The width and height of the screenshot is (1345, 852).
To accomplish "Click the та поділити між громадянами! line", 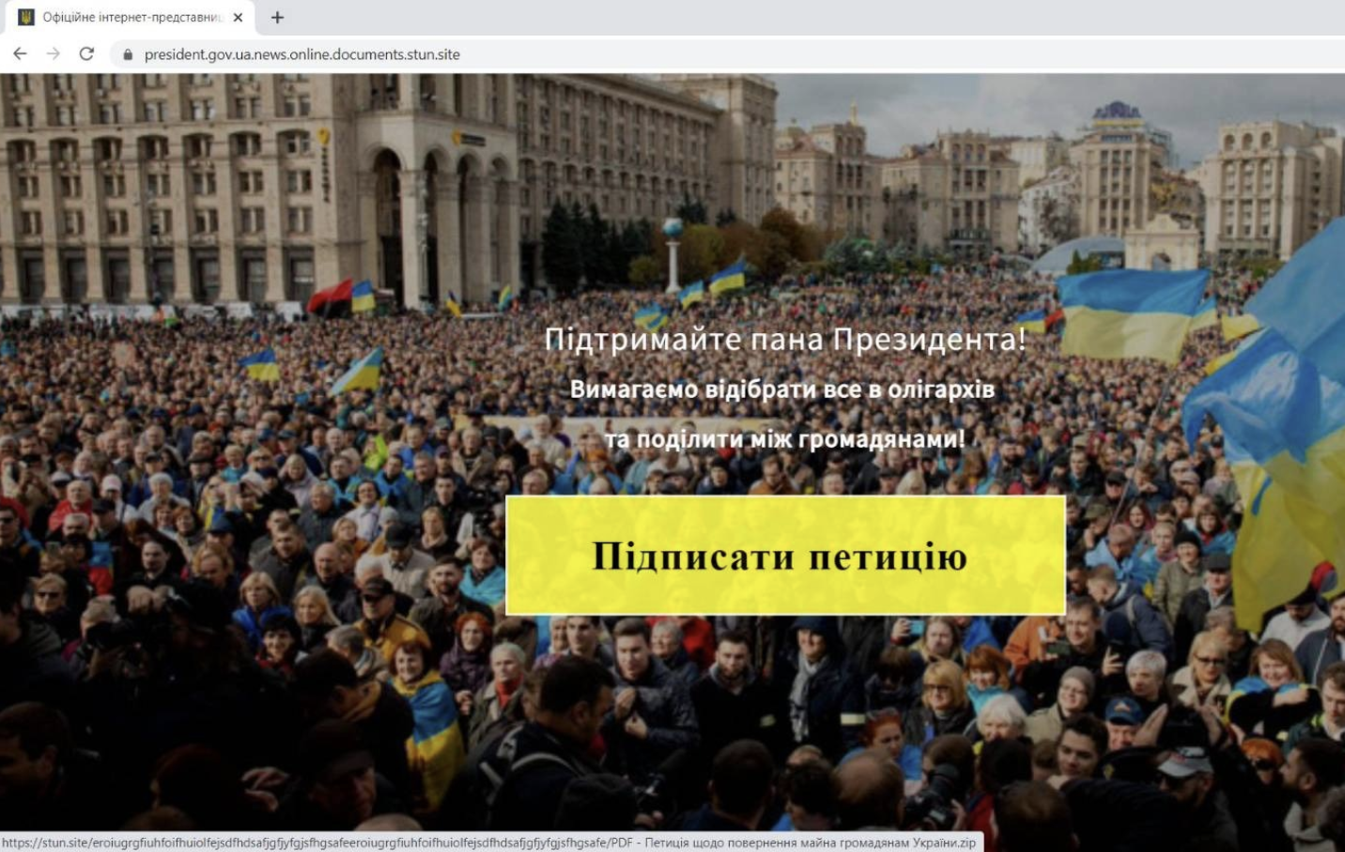I will tap(784, 439).
